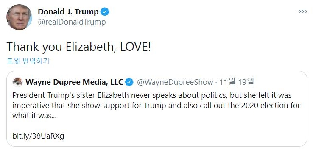Open the Donald J. Trump display name
Viewport: 313px width, 153px height.
(x=68, y=12)
